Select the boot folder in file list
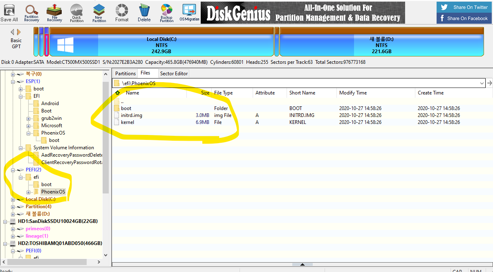The image size is (493, 272). coord(303,108)
